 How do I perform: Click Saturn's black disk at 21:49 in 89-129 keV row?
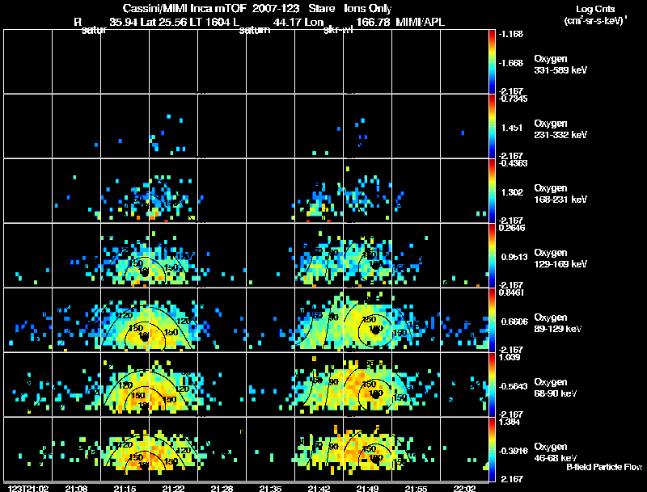click(x=375, y=330)
